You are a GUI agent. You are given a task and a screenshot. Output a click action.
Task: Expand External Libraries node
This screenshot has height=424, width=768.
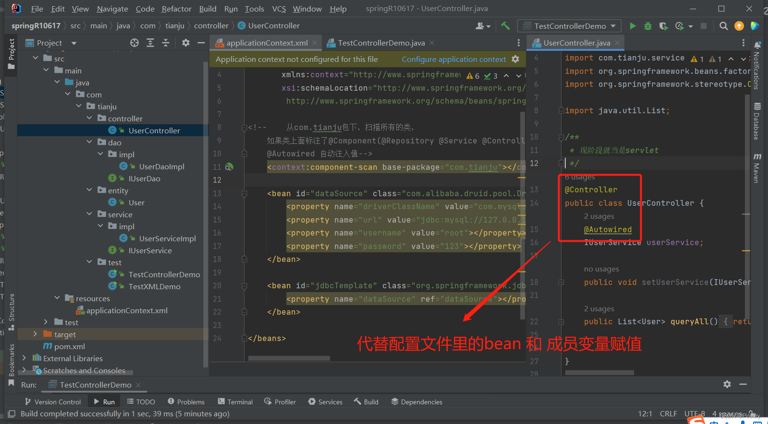(24, 358)
